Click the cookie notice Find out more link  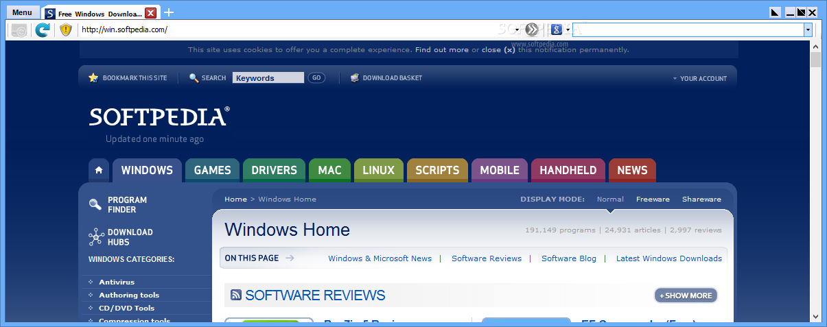[442, 49]
